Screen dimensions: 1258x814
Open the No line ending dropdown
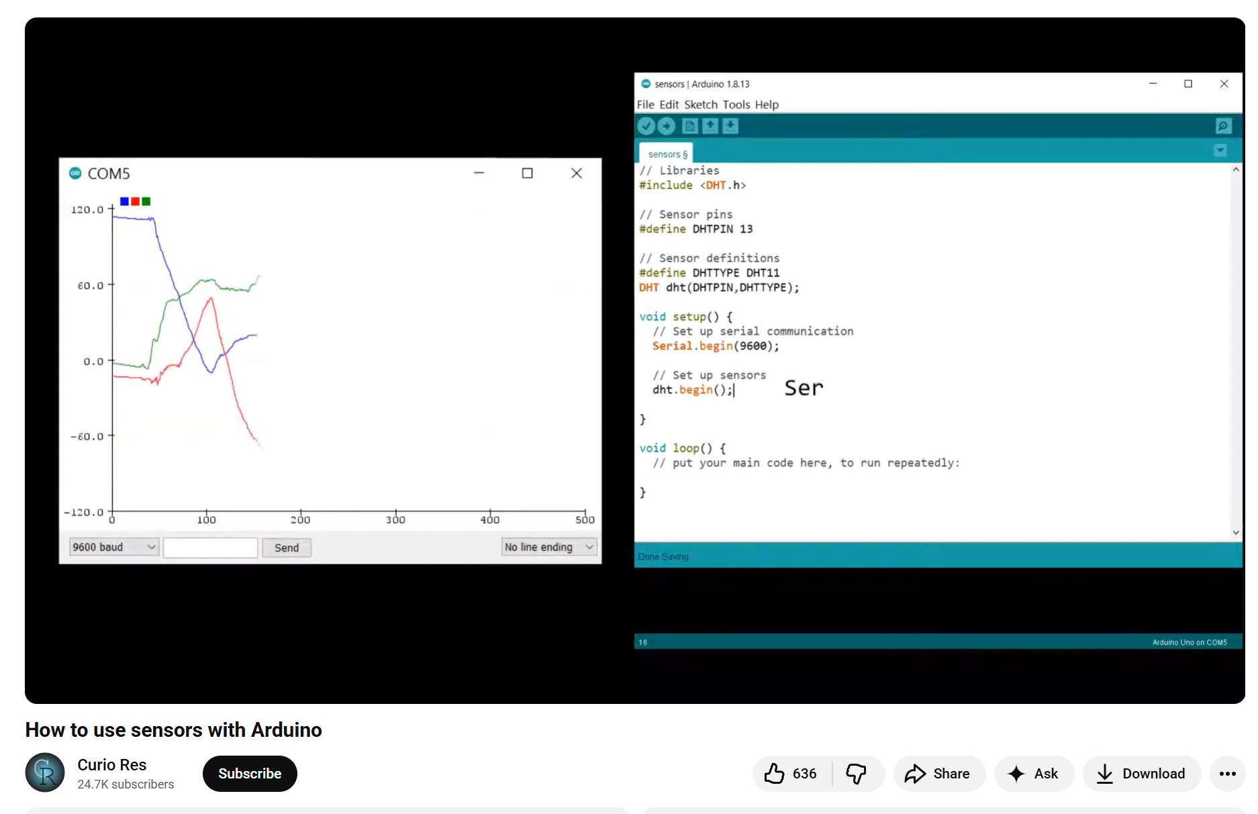coord(548,546)
